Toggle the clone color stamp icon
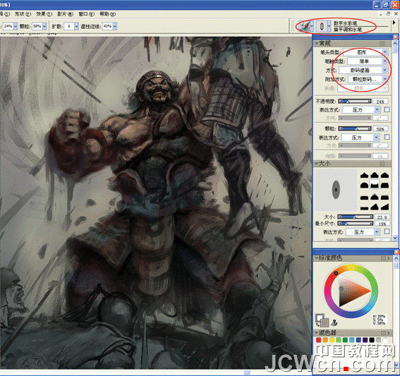This screenshot has height=376, width=400. 334,323
